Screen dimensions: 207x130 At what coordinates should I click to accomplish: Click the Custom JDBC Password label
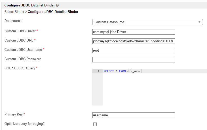[x=23, y=59]
